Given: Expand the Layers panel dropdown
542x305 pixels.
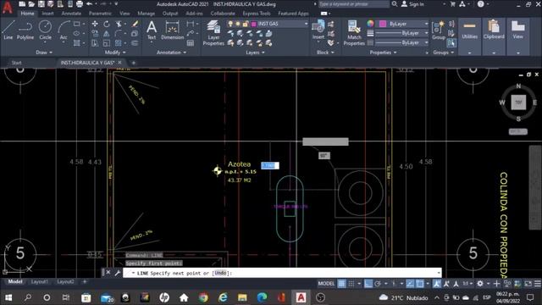Looking at the screenshot, I should [255, 53].
